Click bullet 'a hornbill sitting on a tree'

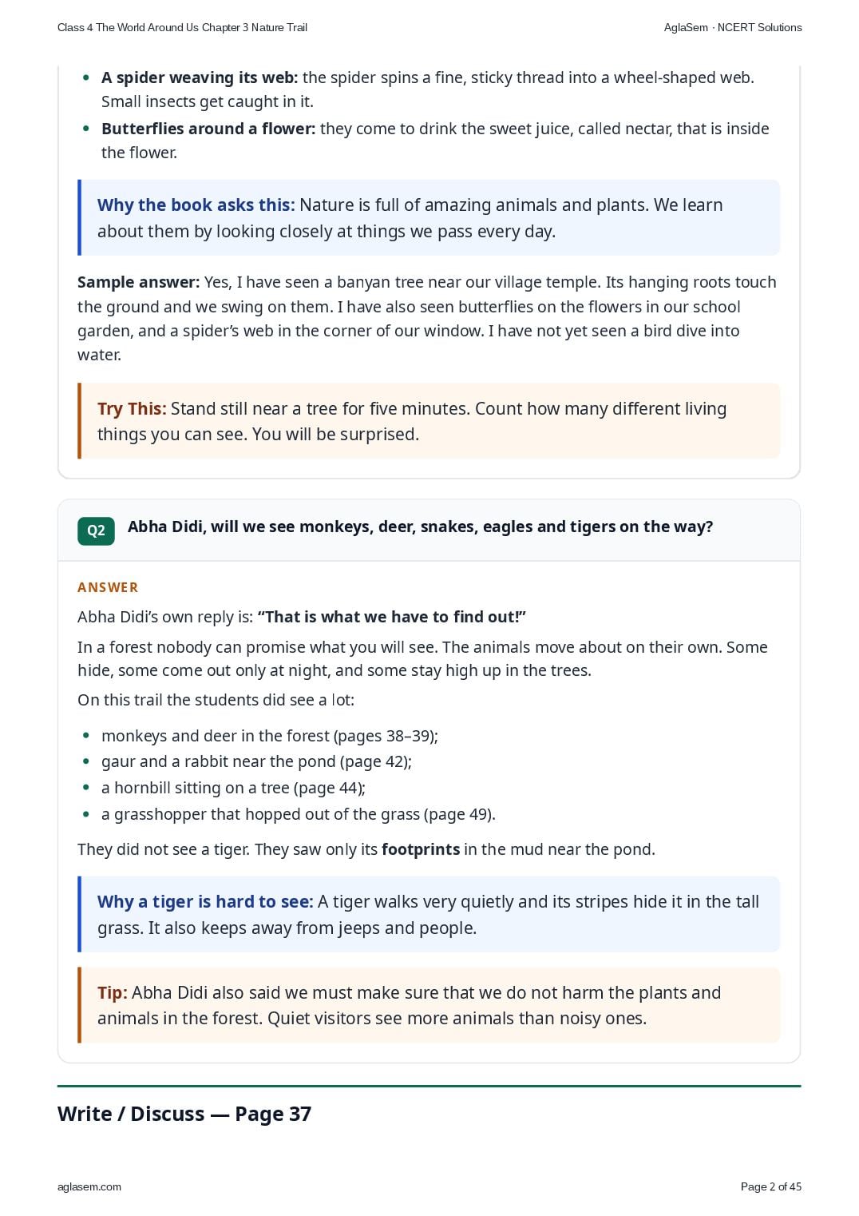point(233,788)
